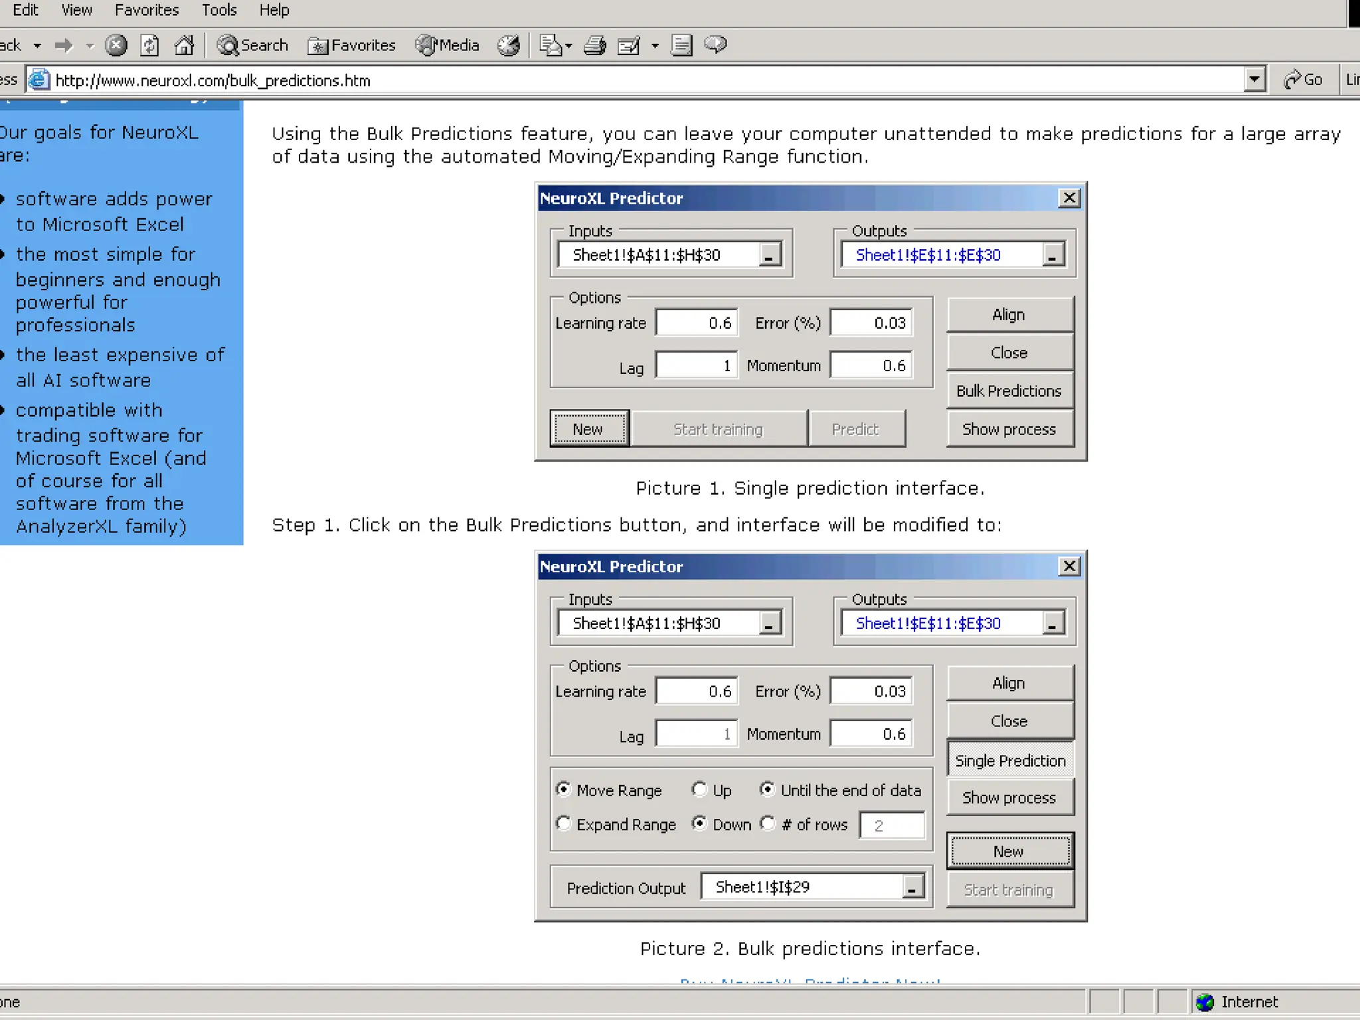Click the Bulk Predictions button
This screenshot has height=1020, width=1360.
click(1009, 391)
